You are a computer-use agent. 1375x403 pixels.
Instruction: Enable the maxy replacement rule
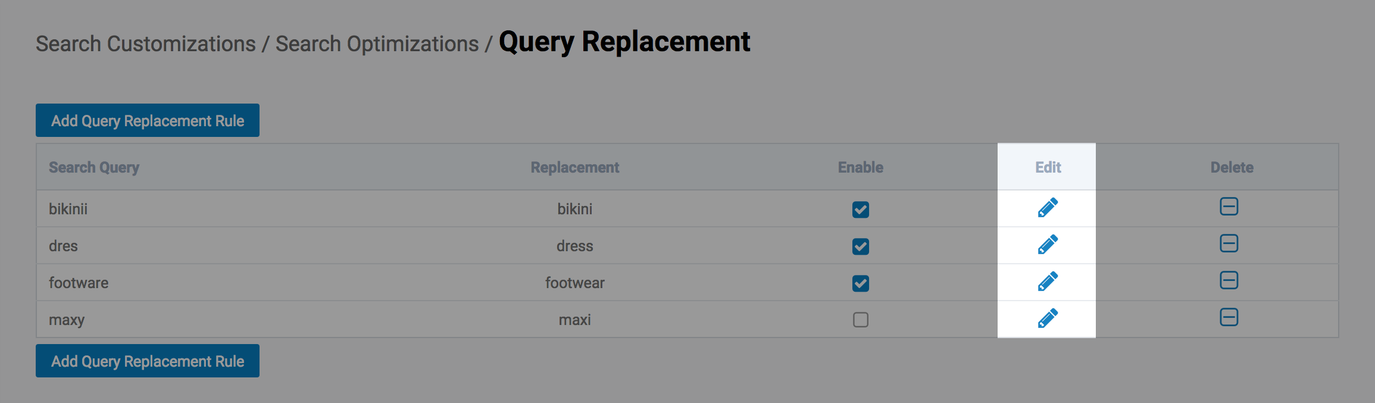click(x=861, y=320)
